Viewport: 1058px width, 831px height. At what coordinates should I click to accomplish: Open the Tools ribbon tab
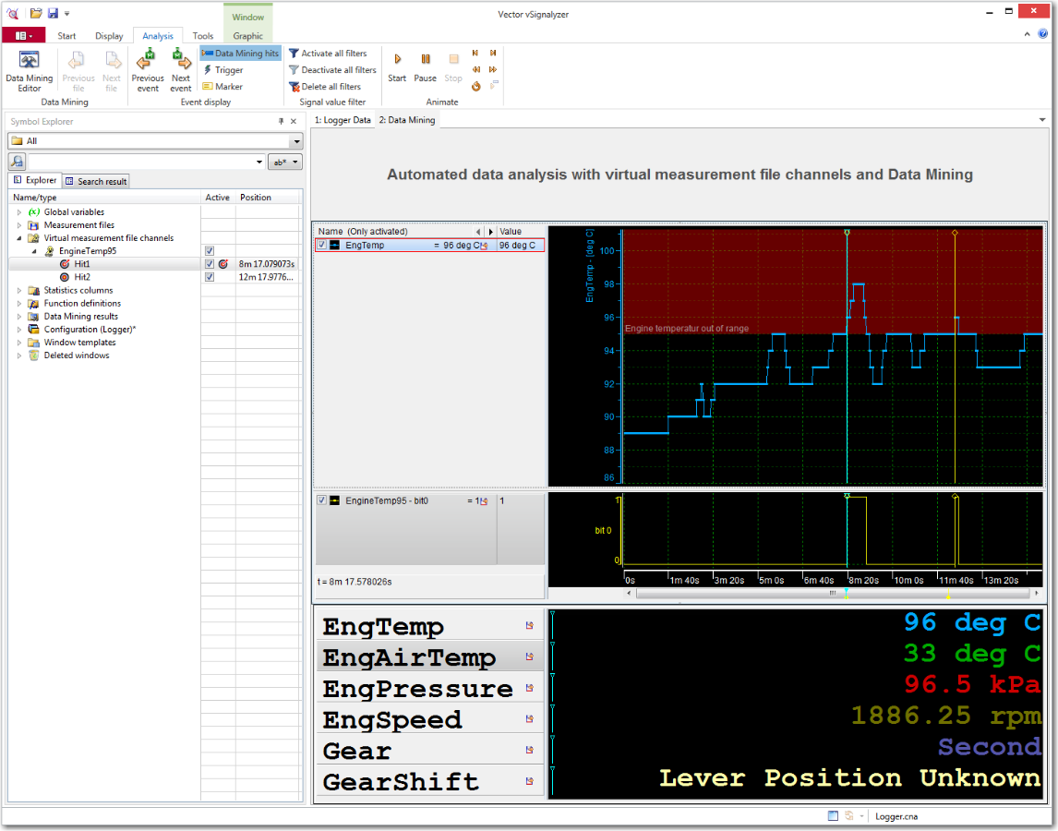click(x=203, y=36)
